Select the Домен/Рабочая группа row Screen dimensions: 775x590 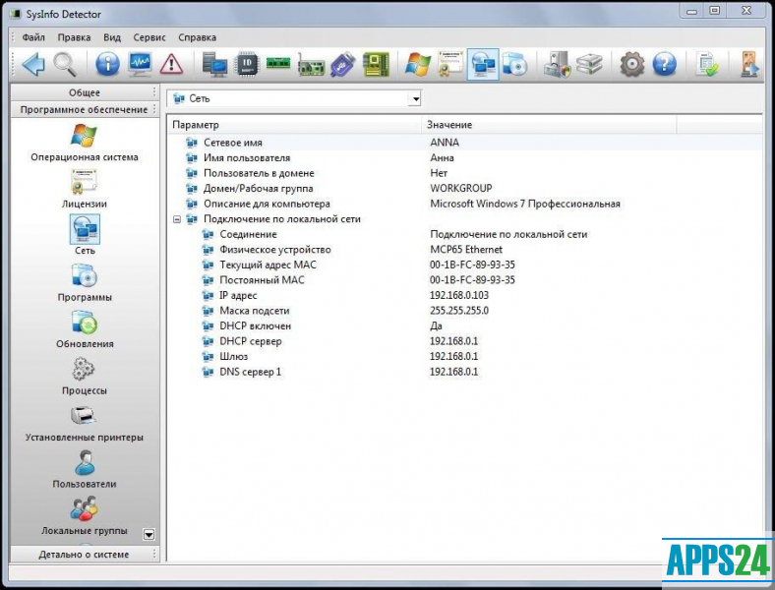pos(464,188)
